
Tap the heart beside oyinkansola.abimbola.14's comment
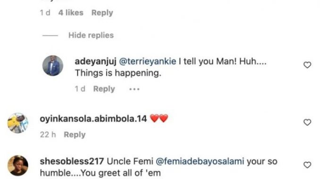[307, 122]
